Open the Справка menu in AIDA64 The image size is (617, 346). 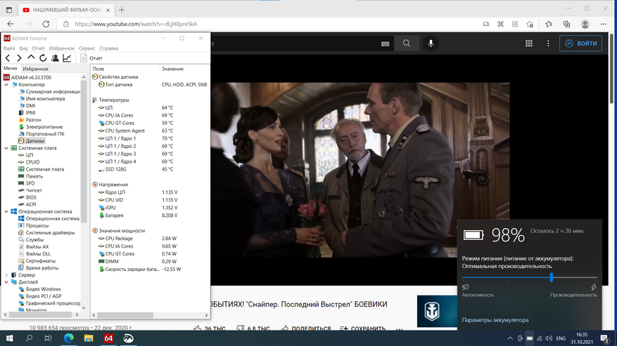(x=109, y=48)
